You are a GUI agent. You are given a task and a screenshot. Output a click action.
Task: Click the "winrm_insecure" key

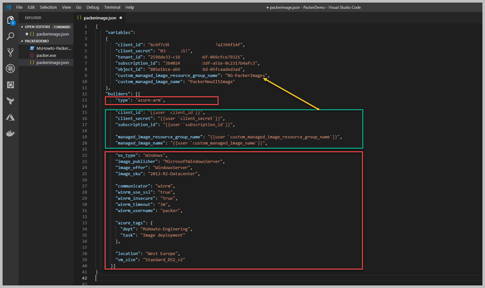pyautogui.click(x=135, y=198)
